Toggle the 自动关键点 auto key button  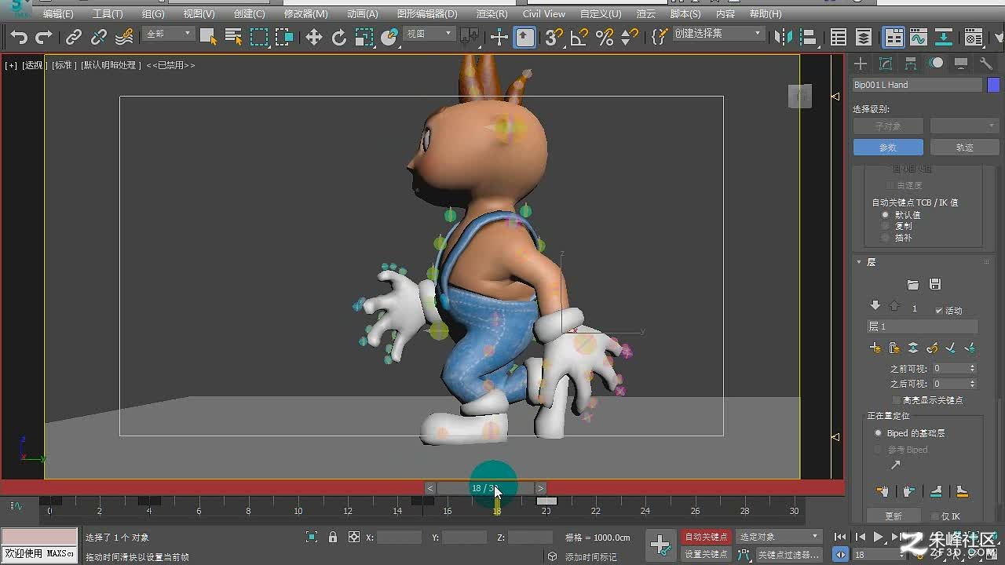click(706, 537)
